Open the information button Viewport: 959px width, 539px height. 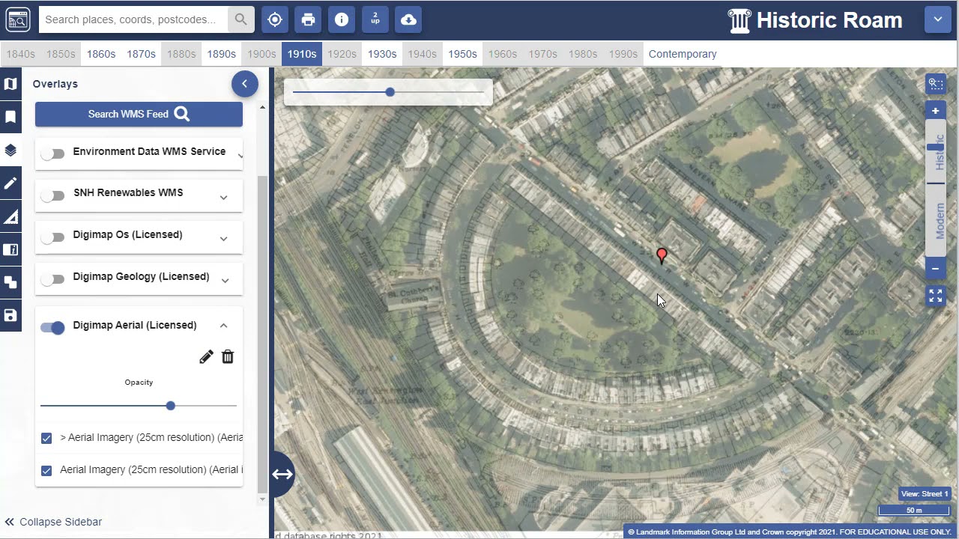(342, 19)
